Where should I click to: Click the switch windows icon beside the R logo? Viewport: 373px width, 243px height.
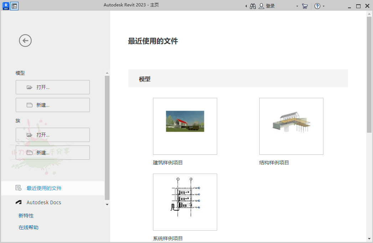(x=14, y=6)
